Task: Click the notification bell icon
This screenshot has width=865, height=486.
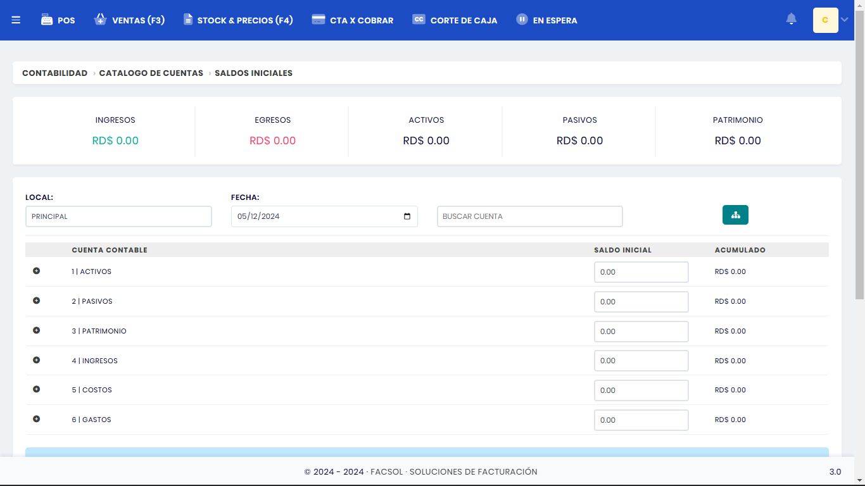Action: pyautogui.click(x=791, y=20)
